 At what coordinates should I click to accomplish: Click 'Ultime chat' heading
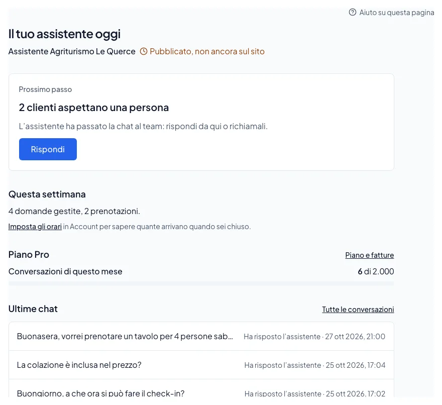point(33,309)
